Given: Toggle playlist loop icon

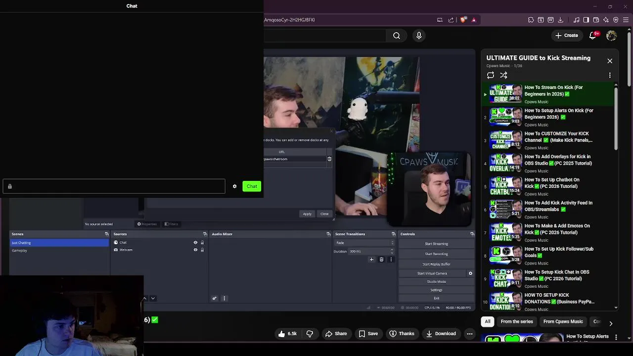Looking at the screenshot, I should click(x=491, y=75).
